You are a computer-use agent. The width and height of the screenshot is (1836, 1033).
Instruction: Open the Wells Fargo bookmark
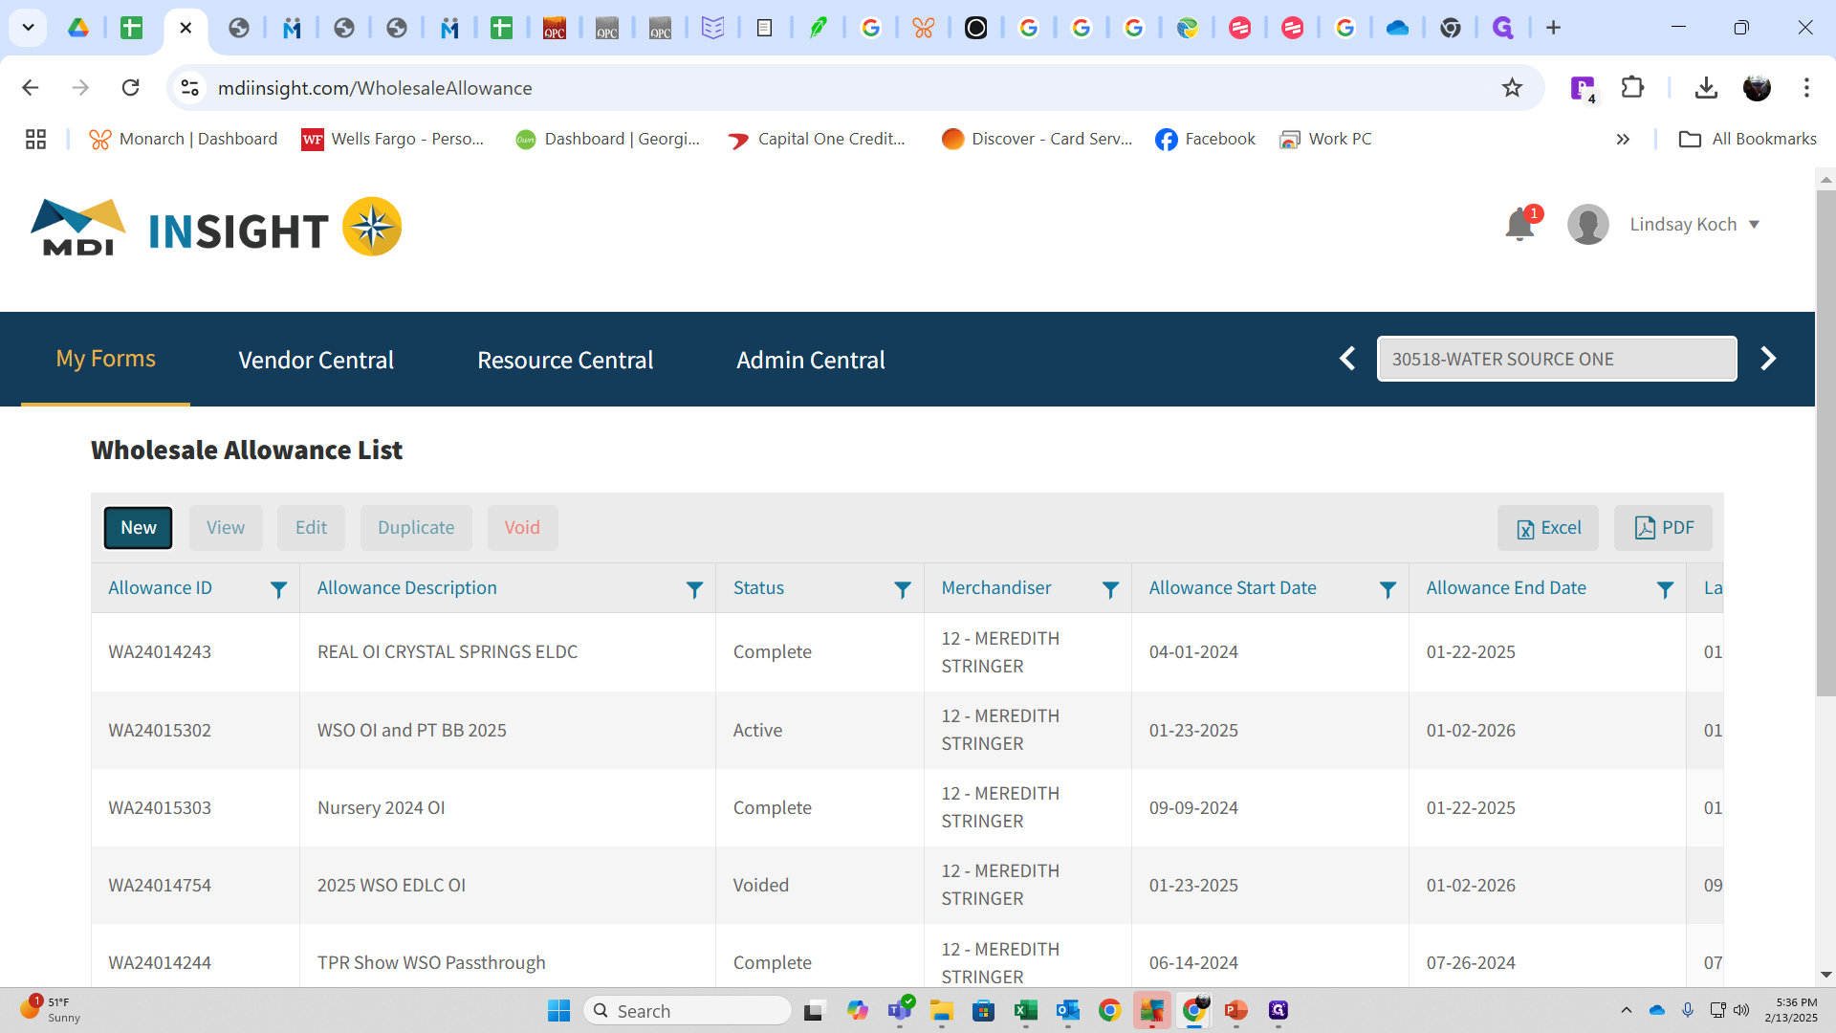pyautogui.click(x=393, y=139)
